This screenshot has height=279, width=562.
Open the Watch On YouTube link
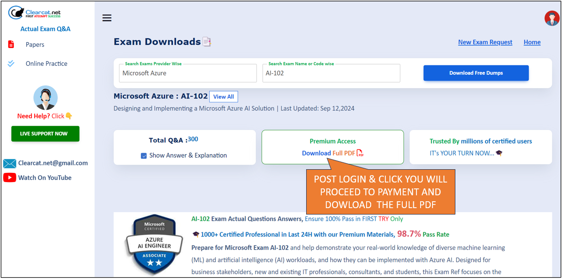(x=45, y=177)
